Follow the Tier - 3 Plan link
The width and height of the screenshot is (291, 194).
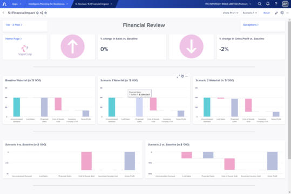tap(13, 25)
